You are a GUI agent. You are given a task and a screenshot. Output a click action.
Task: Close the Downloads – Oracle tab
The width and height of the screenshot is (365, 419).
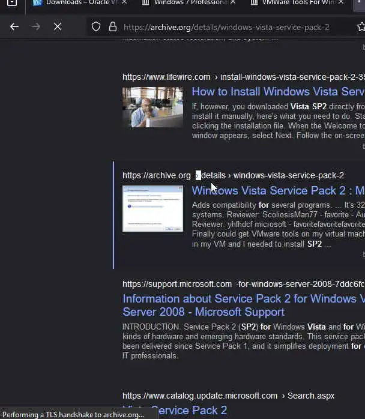[124, 2]
